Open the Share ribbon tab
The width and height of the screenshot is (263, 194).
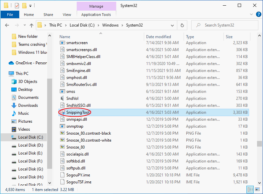coord(48,15)
